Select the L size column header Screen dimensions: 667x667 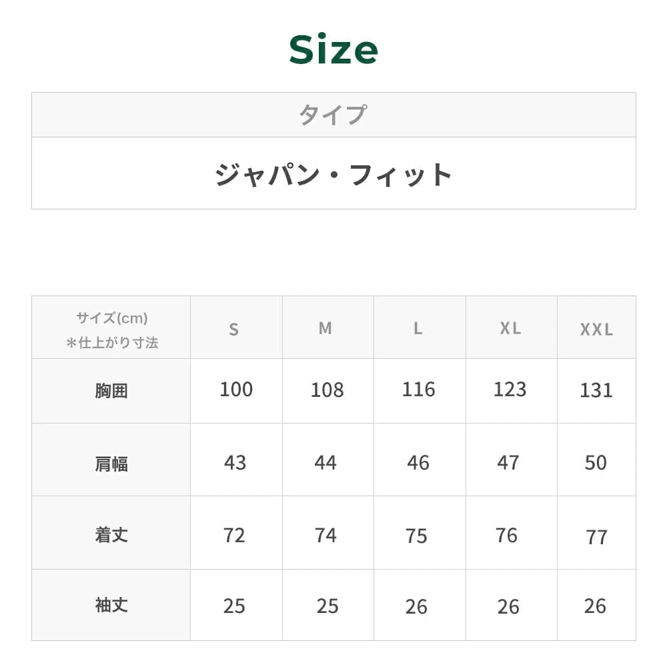click(x=418, y=328)
